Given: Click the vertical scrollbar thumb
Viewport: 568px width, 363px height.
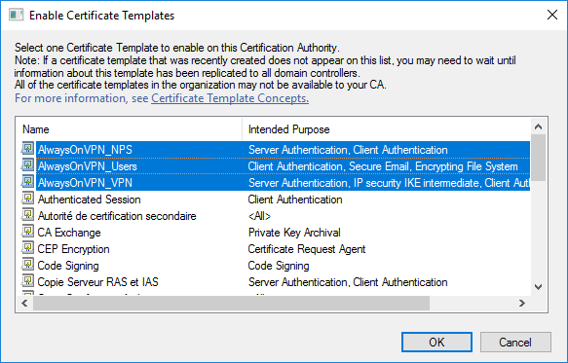Looking at the screenshot, I should click(x=539, y=158).
